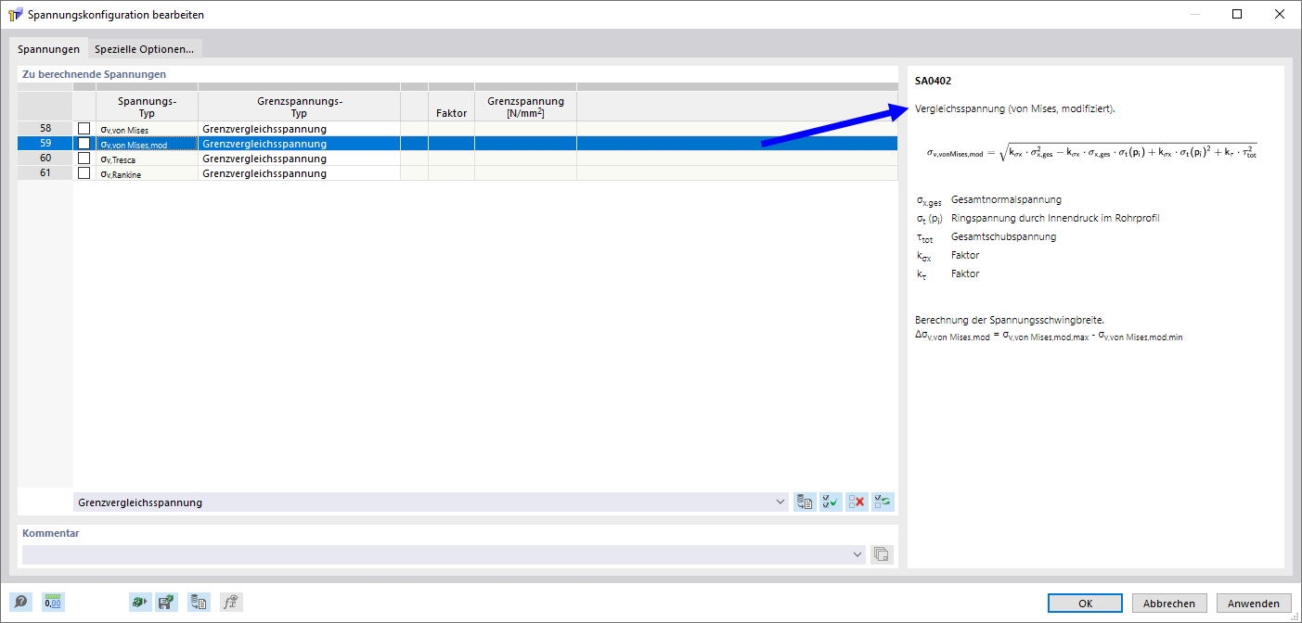Screen dimensions: 1302x623
Task: Open units and decimal places settings
Action: (53, 603)
